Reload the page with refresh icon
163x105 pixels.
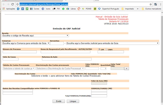point(12,4)
